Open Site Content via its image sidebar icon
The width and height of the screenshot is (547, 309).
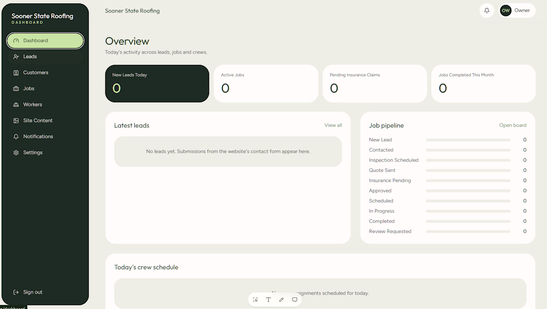pyautogui.click(x=16, y=121)
